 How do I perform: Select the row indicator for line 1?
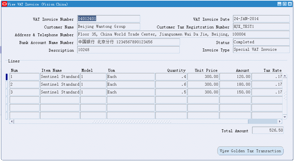7,77
